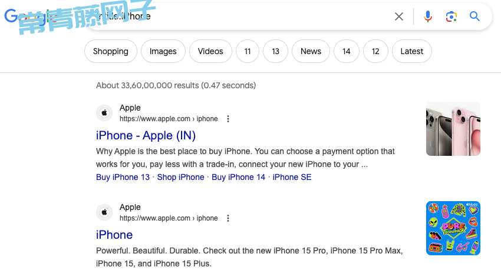Click the 'About 33,60,00,000 results' text
This screenshot has width=501, height=277.
coord(176,85)
